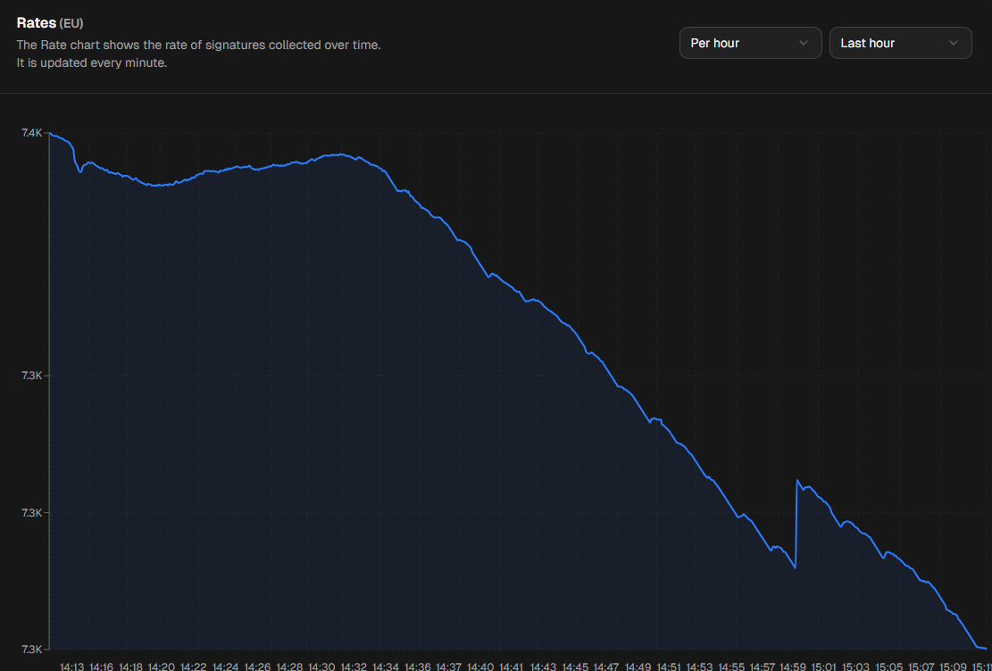
Task: Click the 14:57 x-axis time label
Action: (x=763, y=667)
